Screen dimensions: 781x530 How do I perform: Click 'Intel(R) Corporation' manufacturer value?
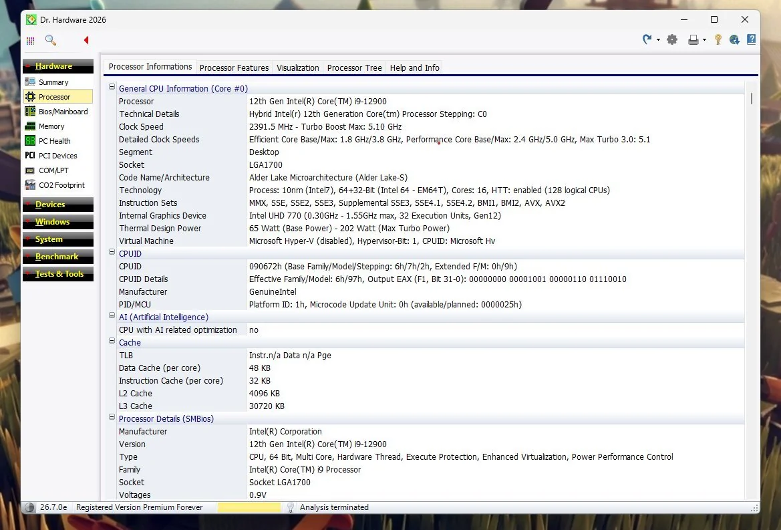coord(285,431)
